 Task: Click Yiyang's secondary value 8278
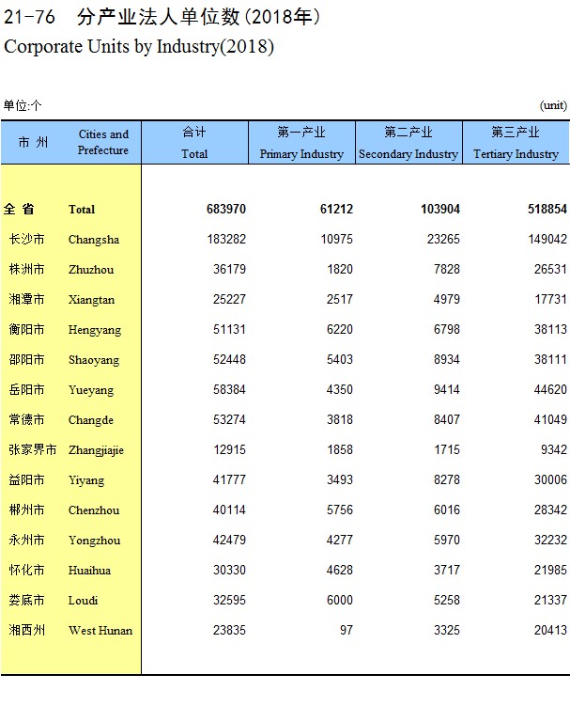(x=447, y=480)
